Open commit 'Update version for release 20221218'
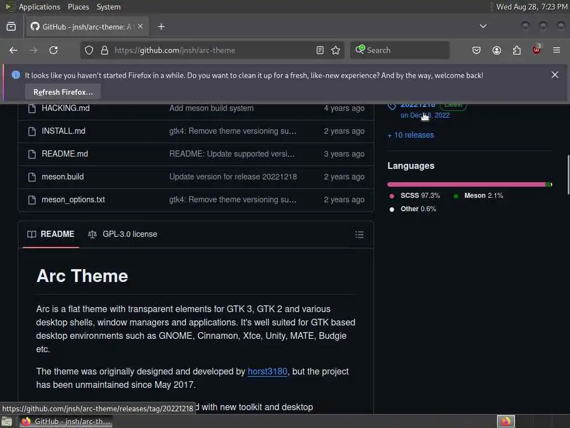Screen dimensions: 570x428 [x=233, y=177]
